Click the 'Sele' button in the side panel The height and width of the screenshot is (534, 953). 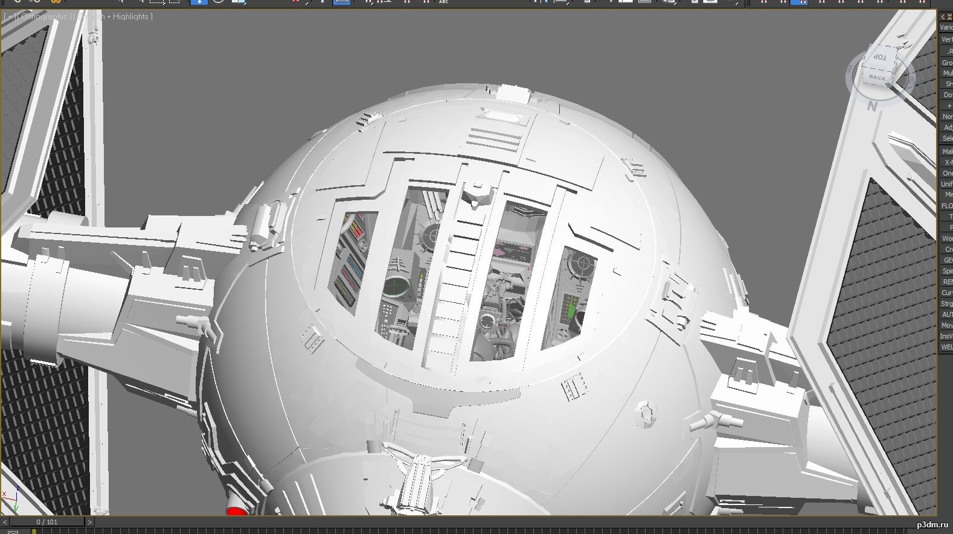coord(946,138)
